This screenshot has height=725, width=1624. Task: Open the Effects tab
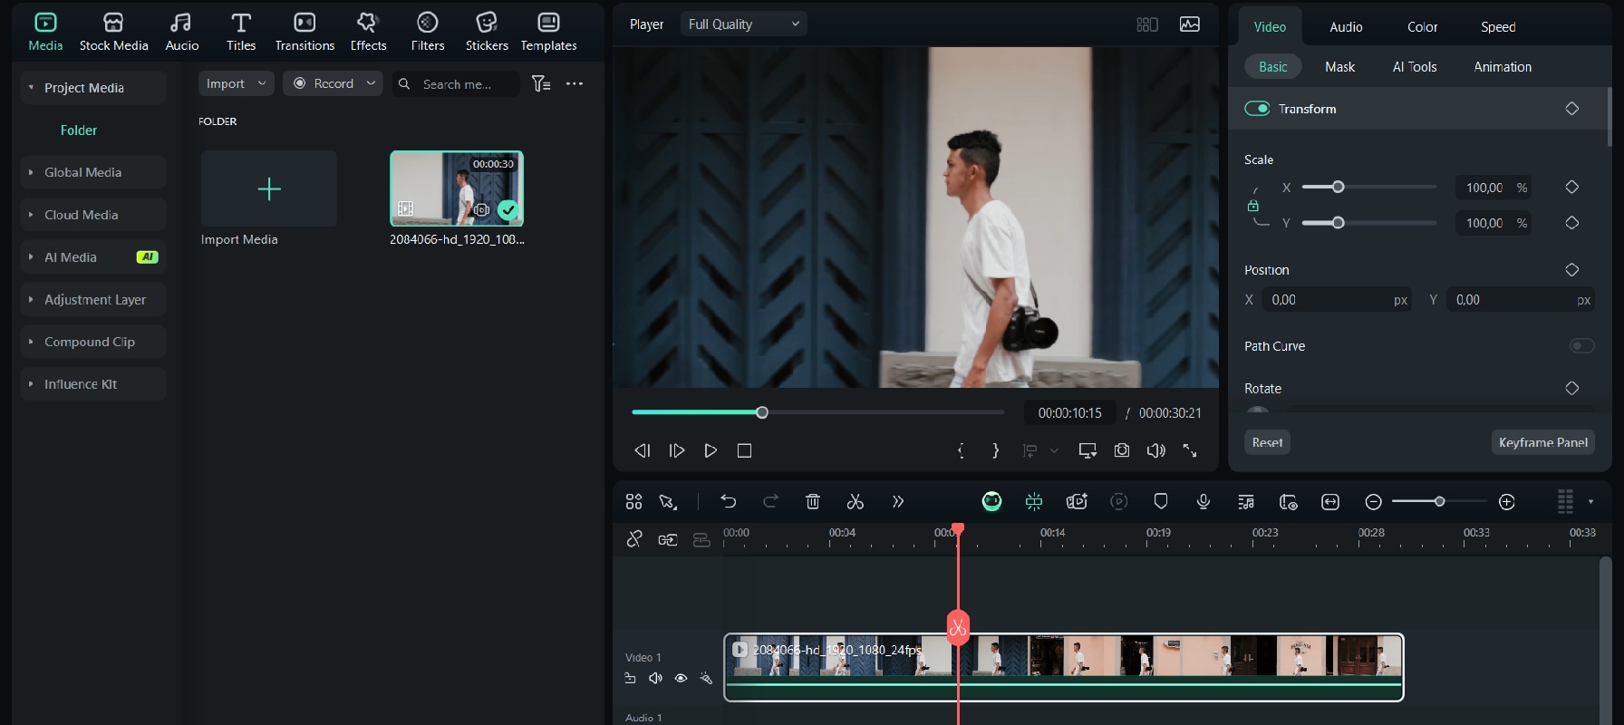coord(368,32)
